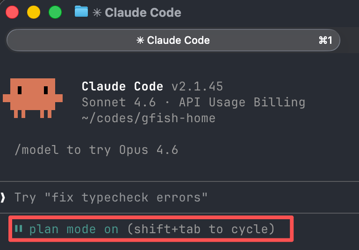Click the orange Claude Code mascot
359x250 pixels.
pyautogui.click(x=33, y=98)
